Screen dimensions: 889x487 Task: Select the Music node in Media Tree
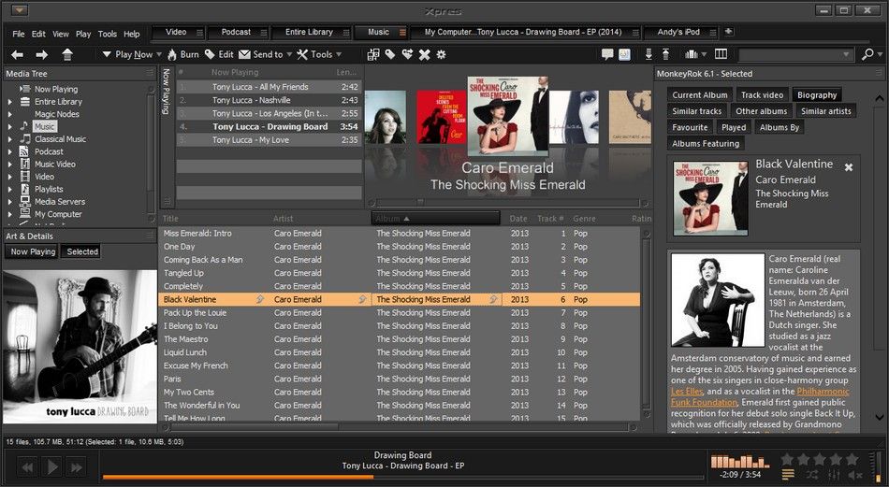coord(44,127)
